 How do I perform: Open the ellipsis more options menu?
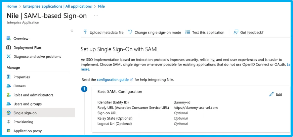(x=96, y=16)
